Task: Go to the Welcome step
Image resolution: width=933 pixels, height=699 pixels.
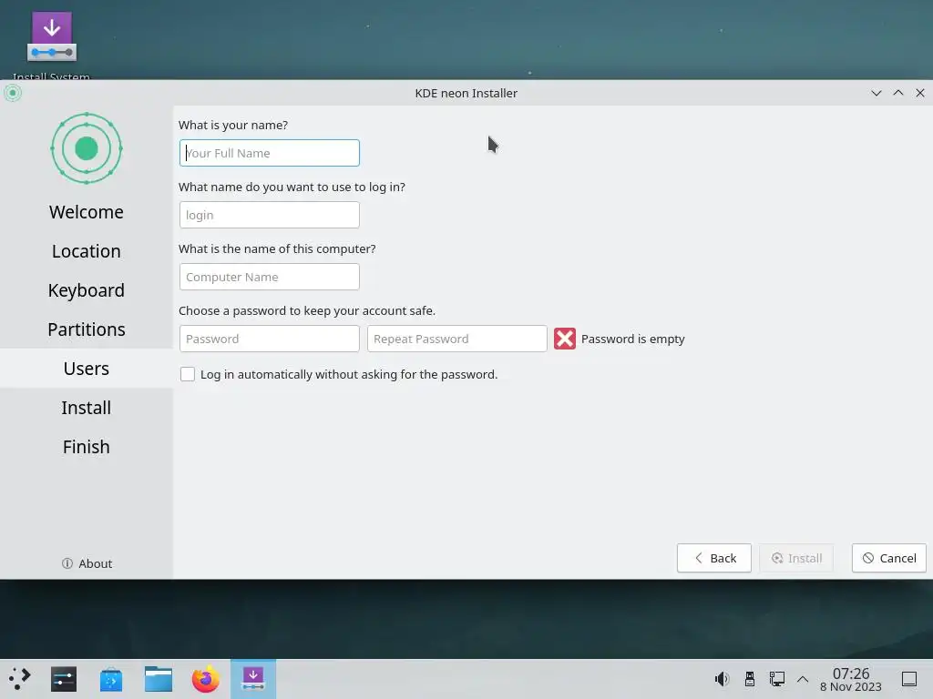Action: (87, 212)
